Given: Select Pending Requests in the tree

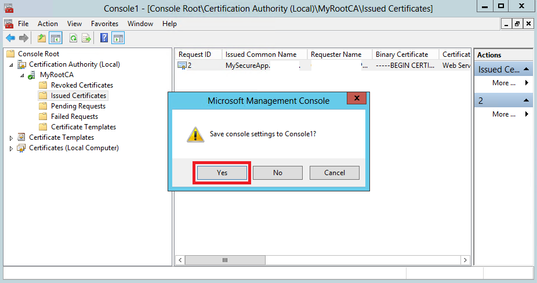Looking at the screenshot, I should click(78, 106).
